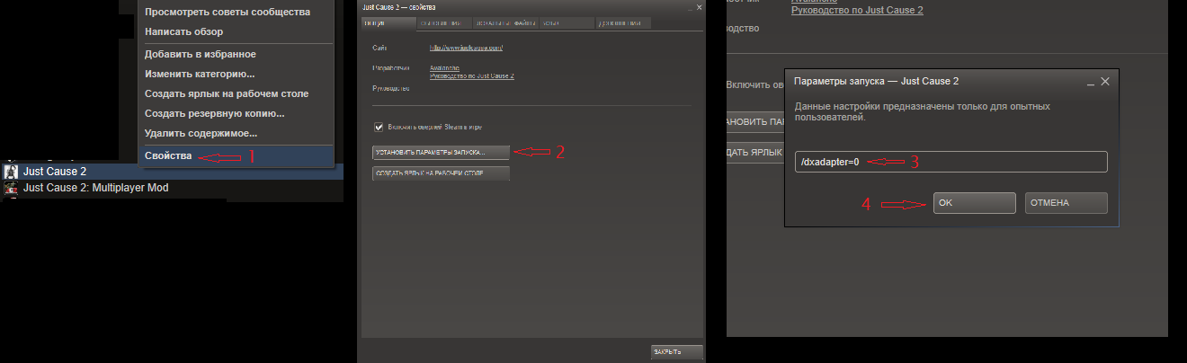Click the Сайт label in properties window

click(x=379, y=47)
